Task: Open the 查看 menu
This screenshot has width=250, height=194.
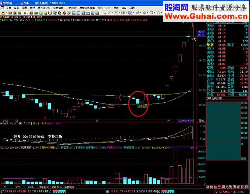Action: pos(16,8)
